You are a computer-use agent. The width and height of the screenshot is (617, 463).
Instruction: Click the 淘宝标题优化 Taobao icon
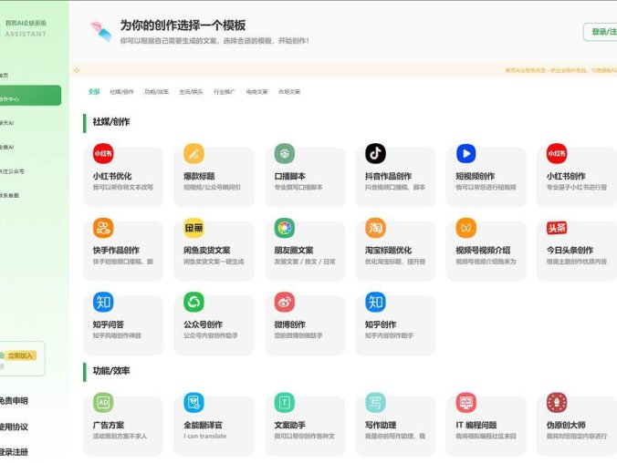tap(375, 228)
